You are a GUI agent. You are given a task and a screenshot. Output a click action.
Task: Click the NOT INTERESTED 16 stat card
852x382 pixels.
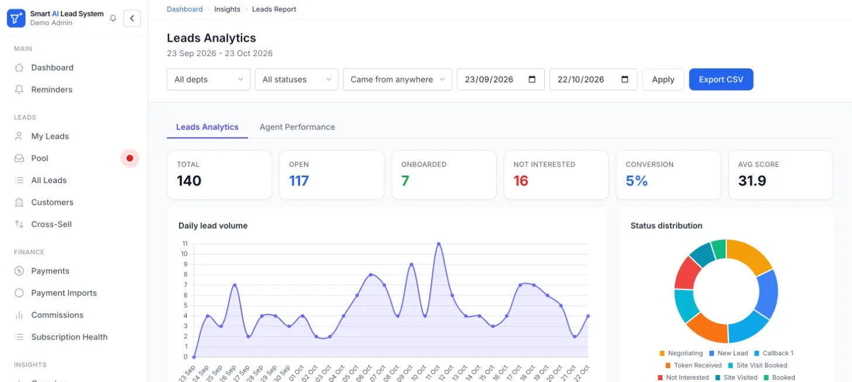click(556, 175)
